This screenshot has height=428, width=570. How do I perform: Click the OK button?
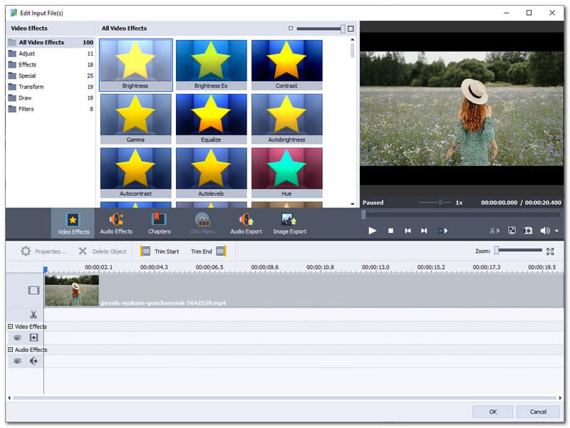[492, 412]
